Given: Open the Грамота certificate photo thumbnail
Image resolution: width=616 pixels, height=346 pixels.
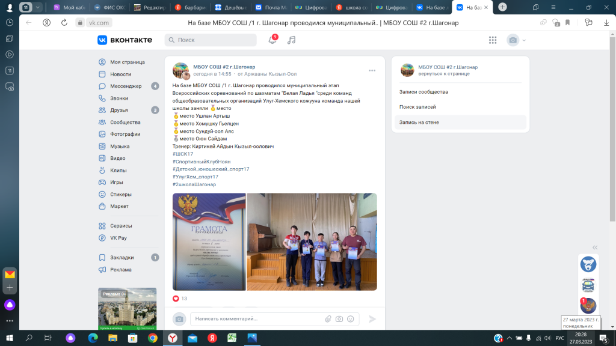Looking at the screenshot, I should [209, 241].
